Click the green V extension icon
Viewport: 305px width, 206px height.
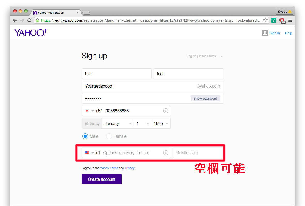pos(274,20)
